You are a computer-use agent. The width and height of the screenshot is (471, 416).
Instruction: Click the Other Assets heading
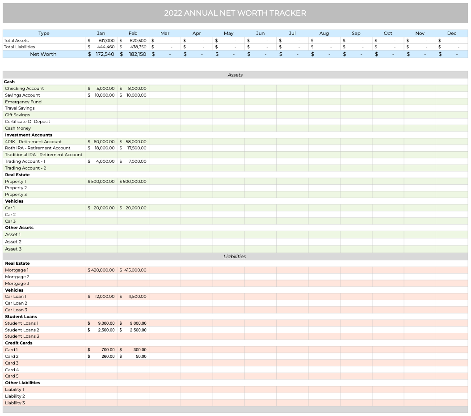coord(19,228)
